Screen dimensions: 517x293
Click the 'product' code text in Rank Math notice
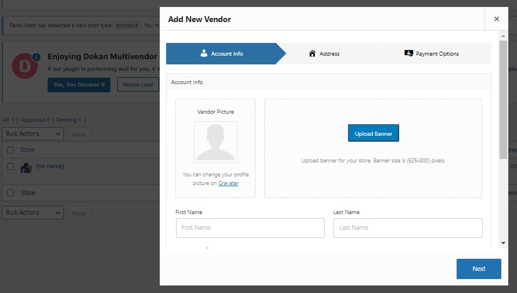coord(127,26)
